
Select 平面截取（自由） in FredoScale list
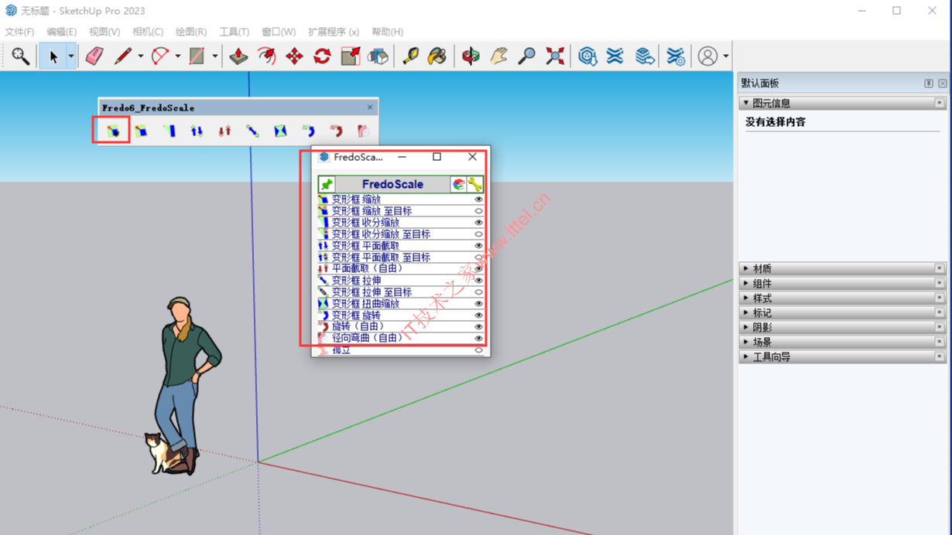pyautogui.click(x=401, y=268)
